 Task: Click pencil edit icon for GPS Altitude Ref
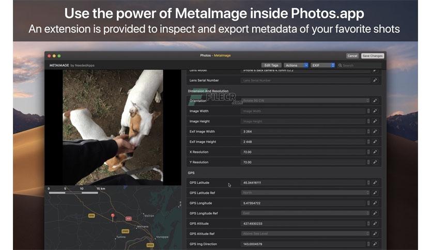tap(375, 234)
